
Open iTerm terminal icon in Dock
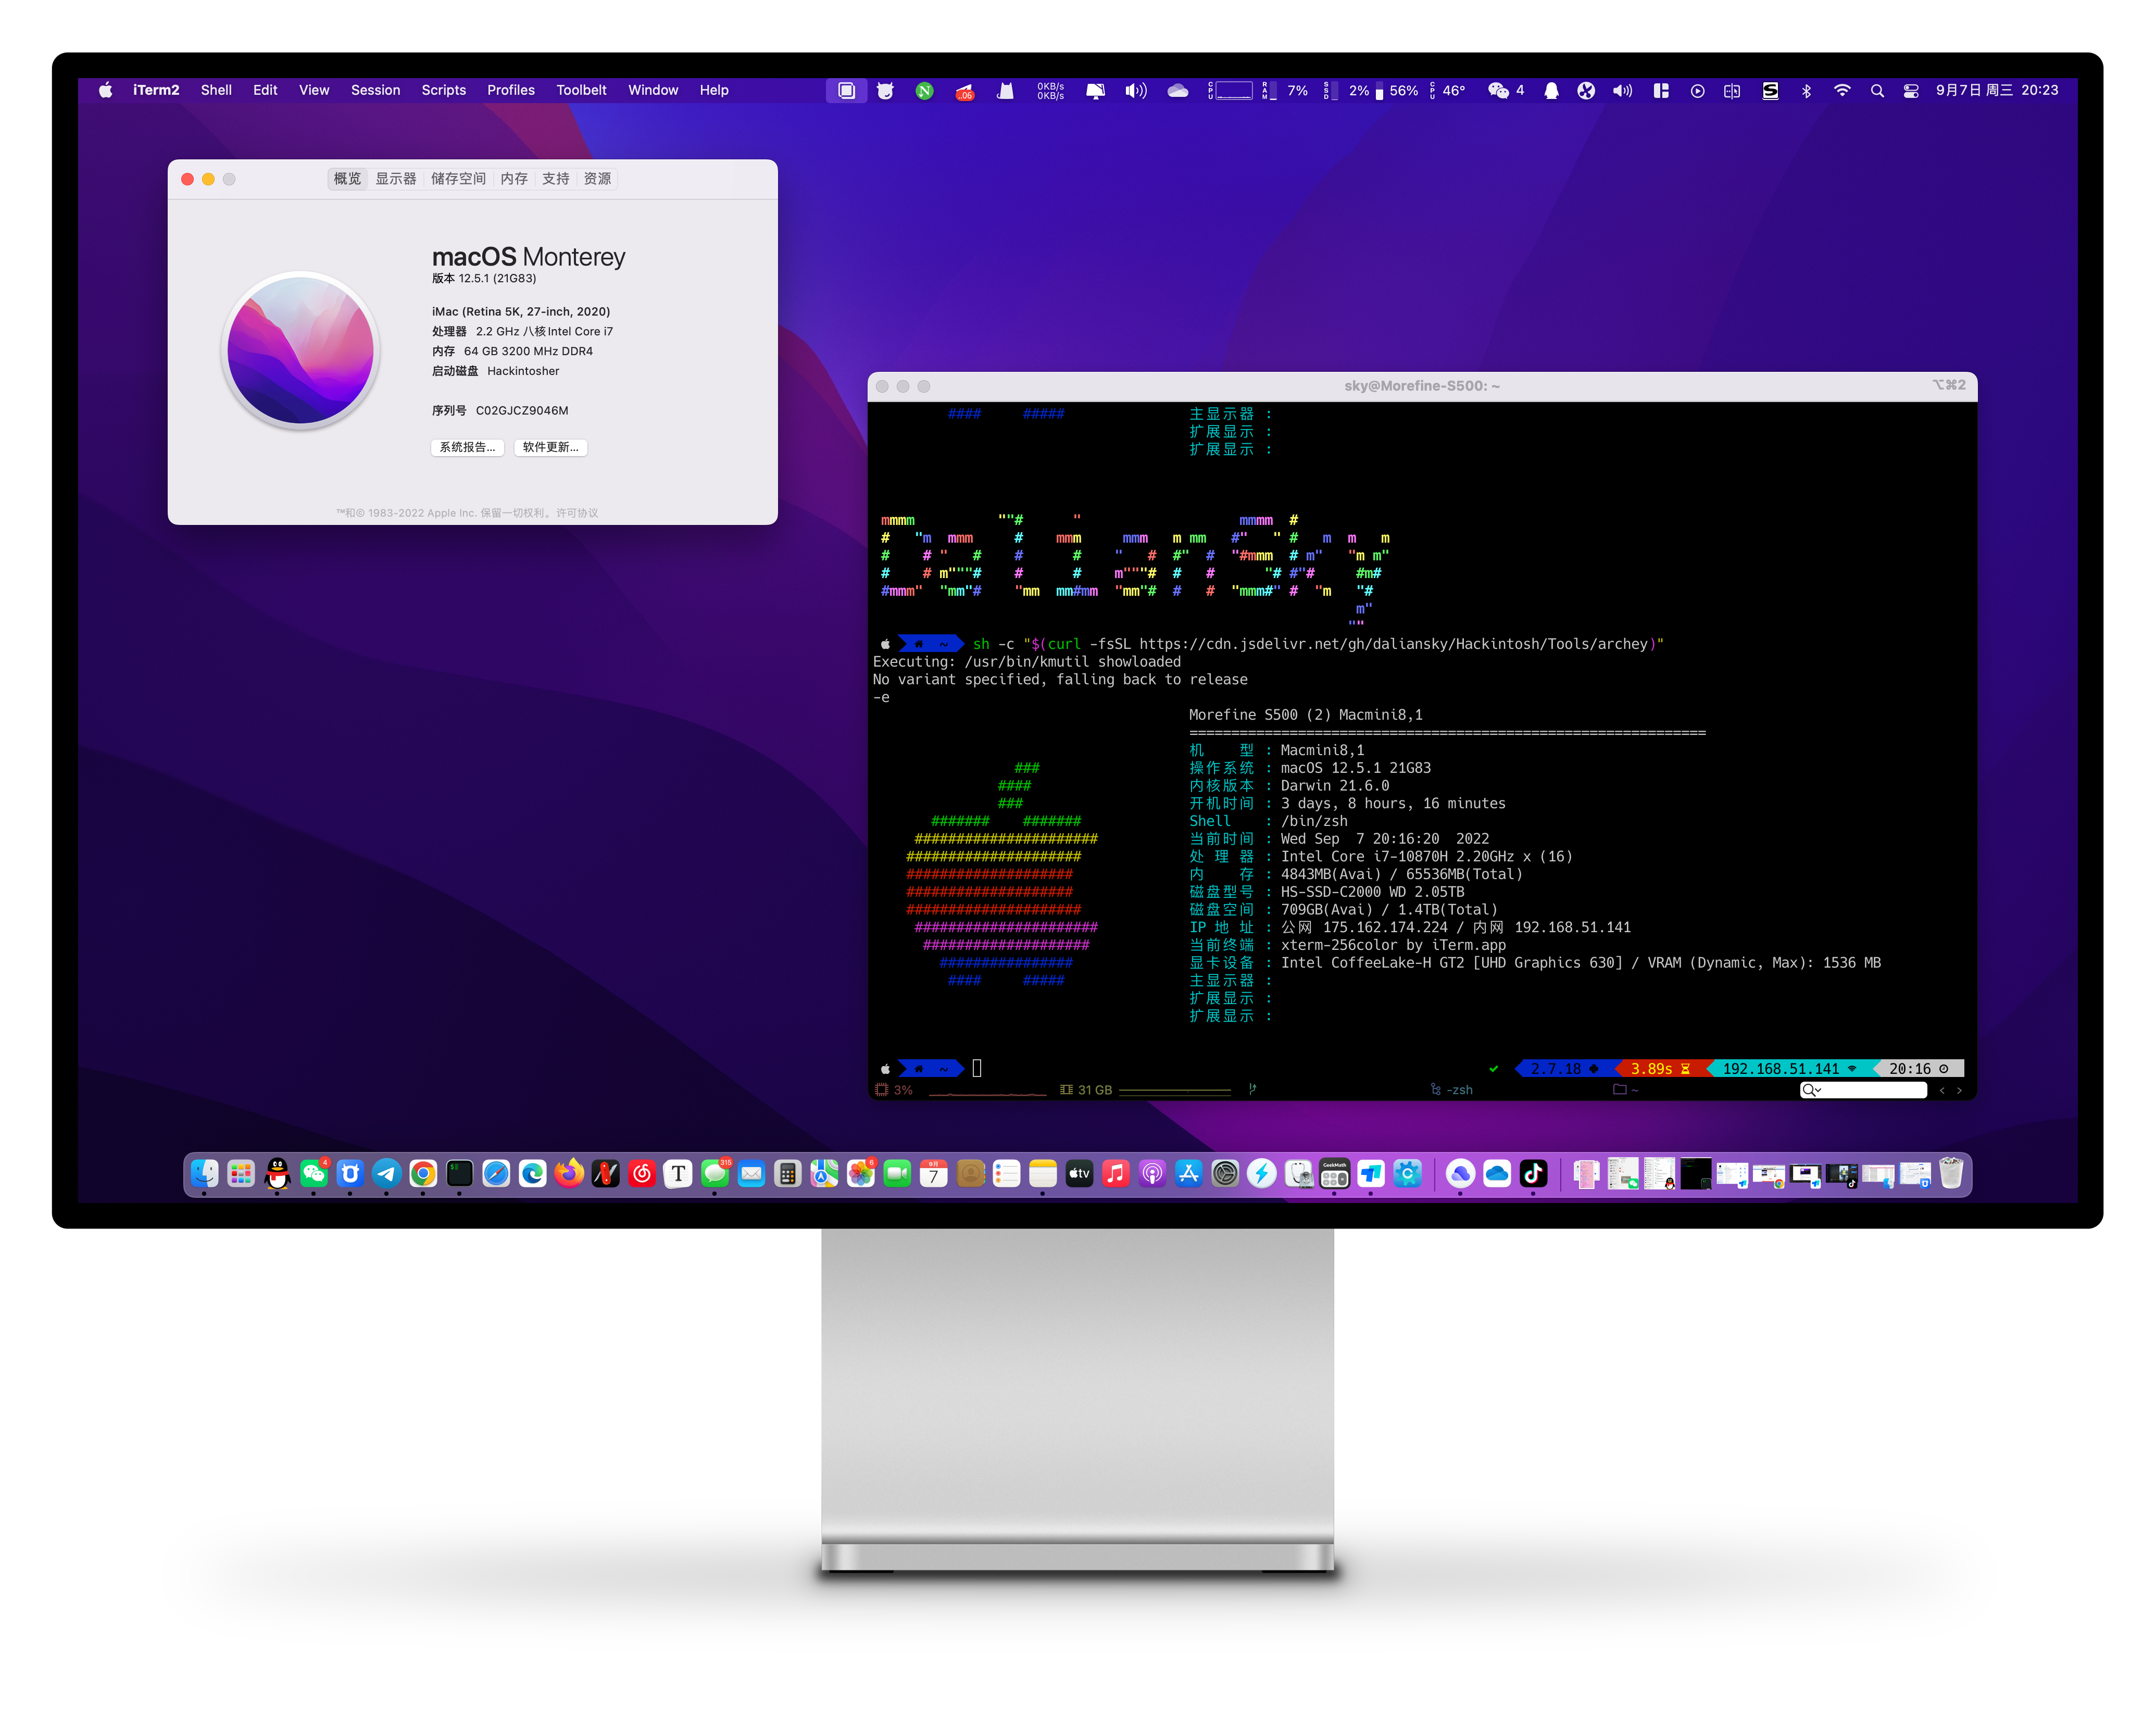(x=459, y=1173)
